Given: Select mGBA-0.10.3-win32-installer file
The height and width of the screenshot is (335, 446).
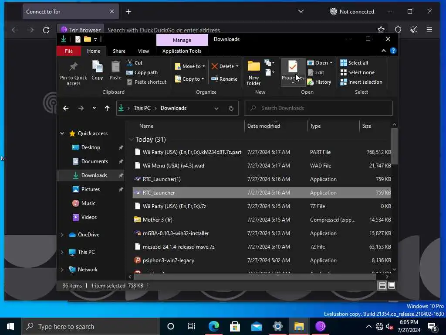Looking at the screenshot, I should pyautogui.click(x=261, y=233).
